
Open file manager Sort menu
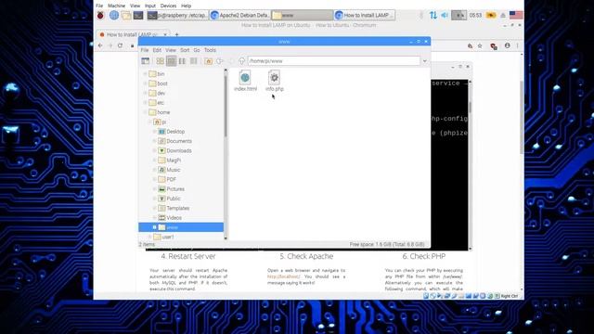click(185, 50)
